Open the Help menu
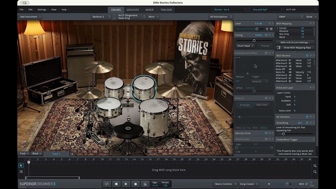336x189 pixels. coord(65,9)
